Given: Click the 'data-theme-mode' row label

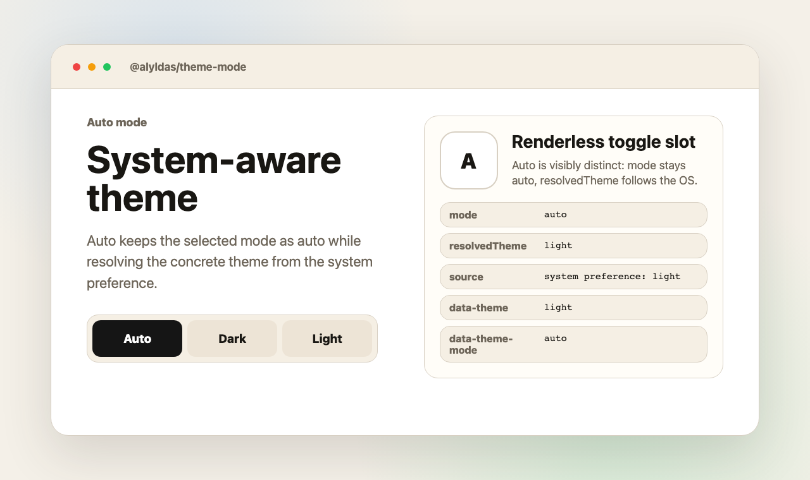Looking at the screenshot, I should [x=481, y=344].
